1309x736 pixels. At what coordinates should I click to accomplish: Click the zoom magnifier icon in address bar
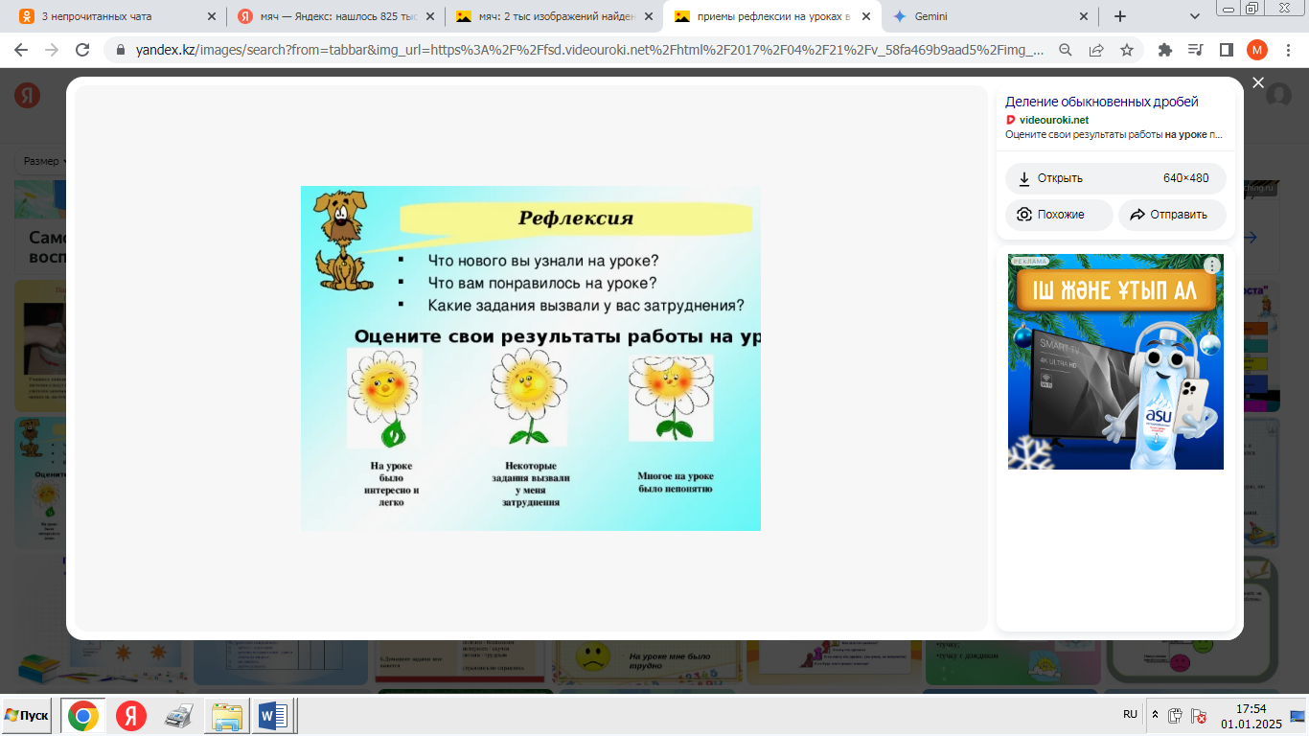coord(1066,50)
